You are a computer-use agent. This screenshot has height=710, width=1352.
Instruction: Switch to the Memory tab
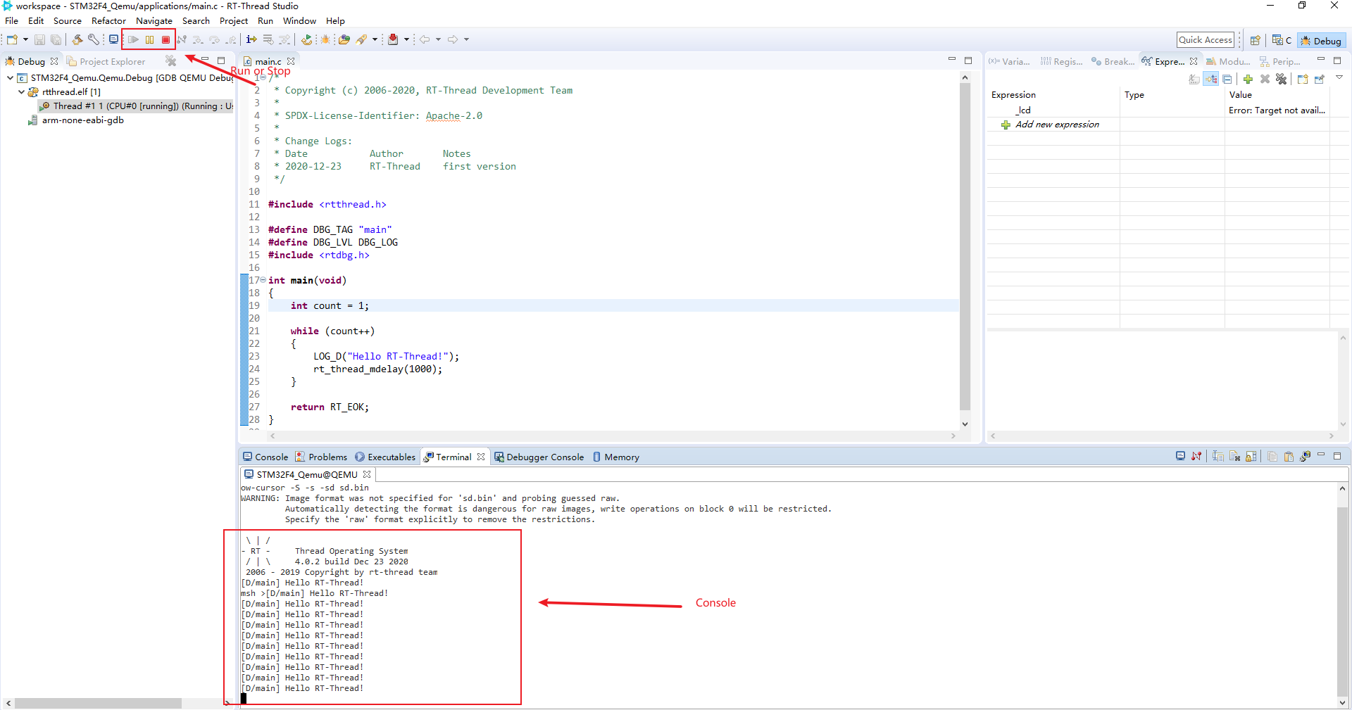[616, 457]
